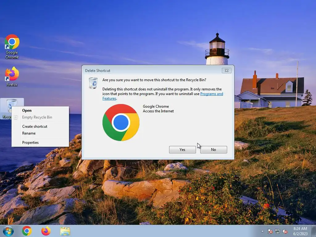This screenshot has width=316, height=237.
Task: Open network status tray icon
Action: (277, 231)
